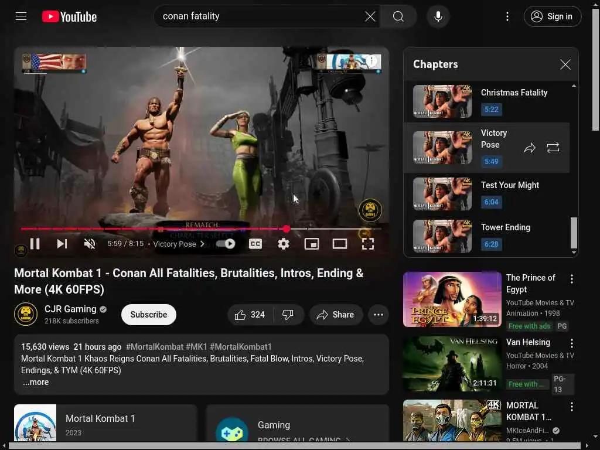Jump to the Test Your Might chapter
The width and height of the screenshot is (600, 450).
point(487,194)
